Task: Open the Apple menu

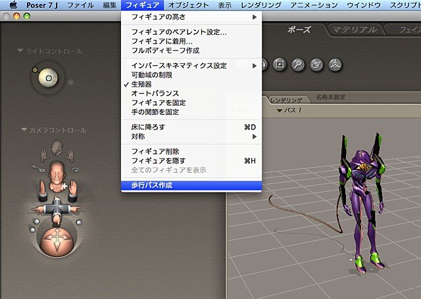Action: tap(13, 5)
